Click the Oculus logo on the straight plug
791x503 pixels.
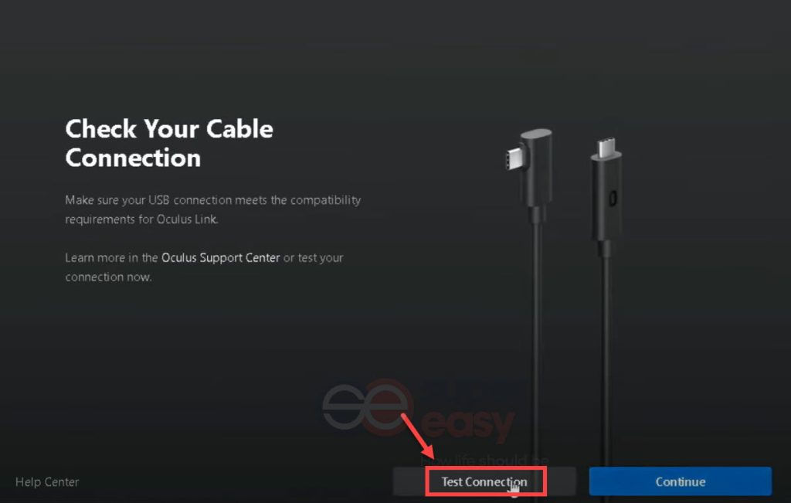coord(613,199)
